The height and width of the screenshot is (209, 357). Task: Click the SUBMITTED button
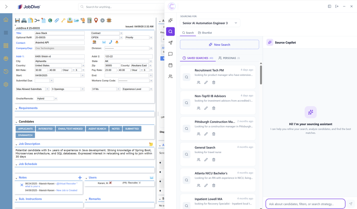point(132,129)
